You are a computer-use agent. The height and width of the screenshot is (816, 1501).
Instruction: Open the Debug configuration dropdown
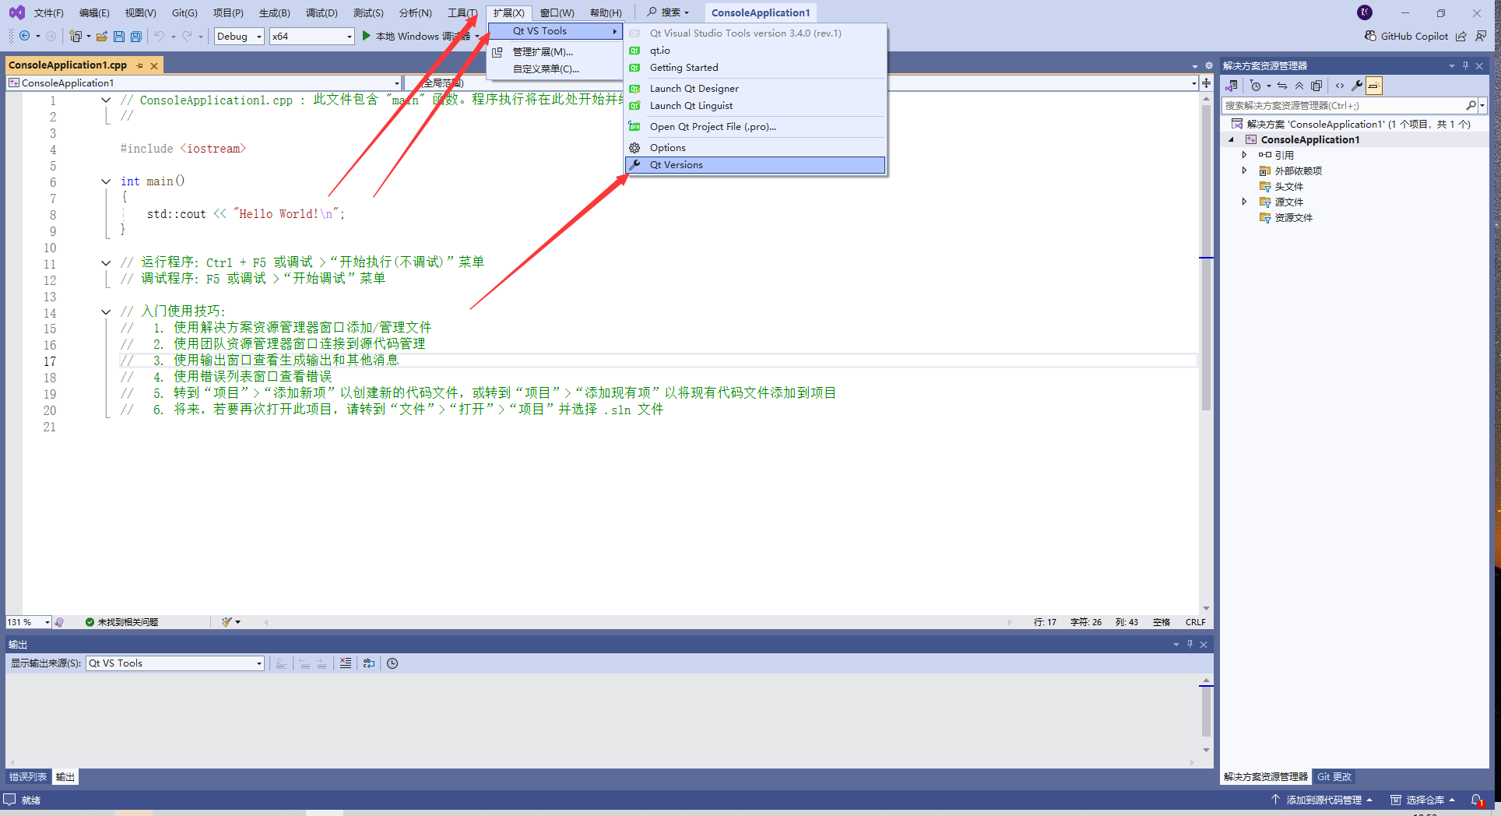239,36
